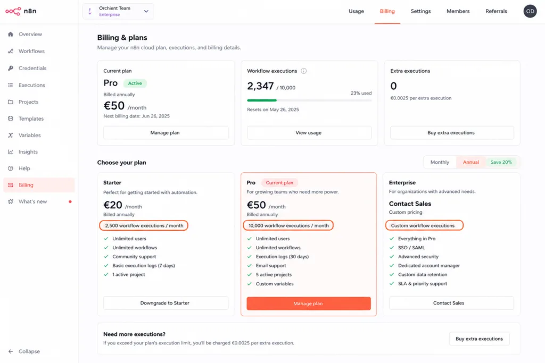Click the Current plan badge on Pro card

[279, 182]
